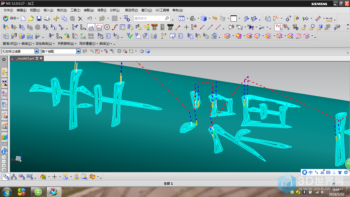Click the Create Operation icon

pos(37,36)
